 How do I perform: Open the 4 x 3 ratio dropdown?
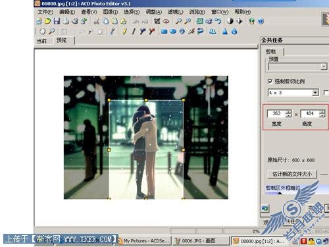[315, 93]
